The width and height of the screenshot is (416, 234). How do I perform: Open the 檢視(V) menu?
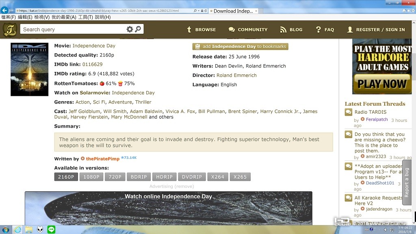pos(42,17)
